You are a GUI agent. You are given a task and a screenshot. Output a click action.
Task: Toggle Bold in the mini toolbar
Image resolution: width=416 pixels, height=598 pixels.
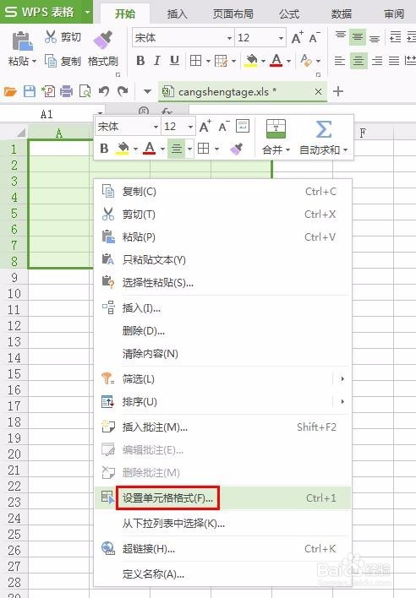pyautogui.click(x=104, y=149)
